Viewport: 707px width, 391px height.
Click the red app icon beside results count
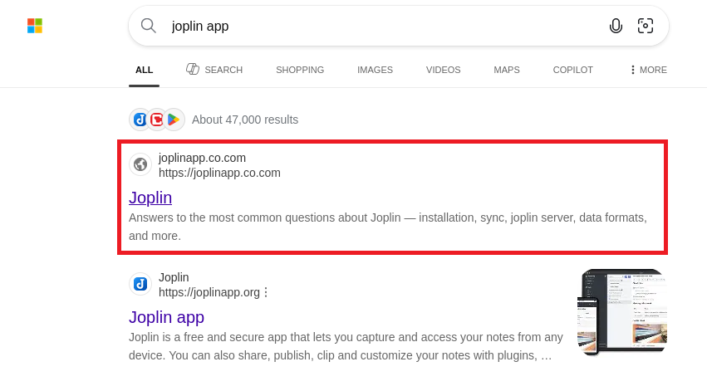(157, 120)
